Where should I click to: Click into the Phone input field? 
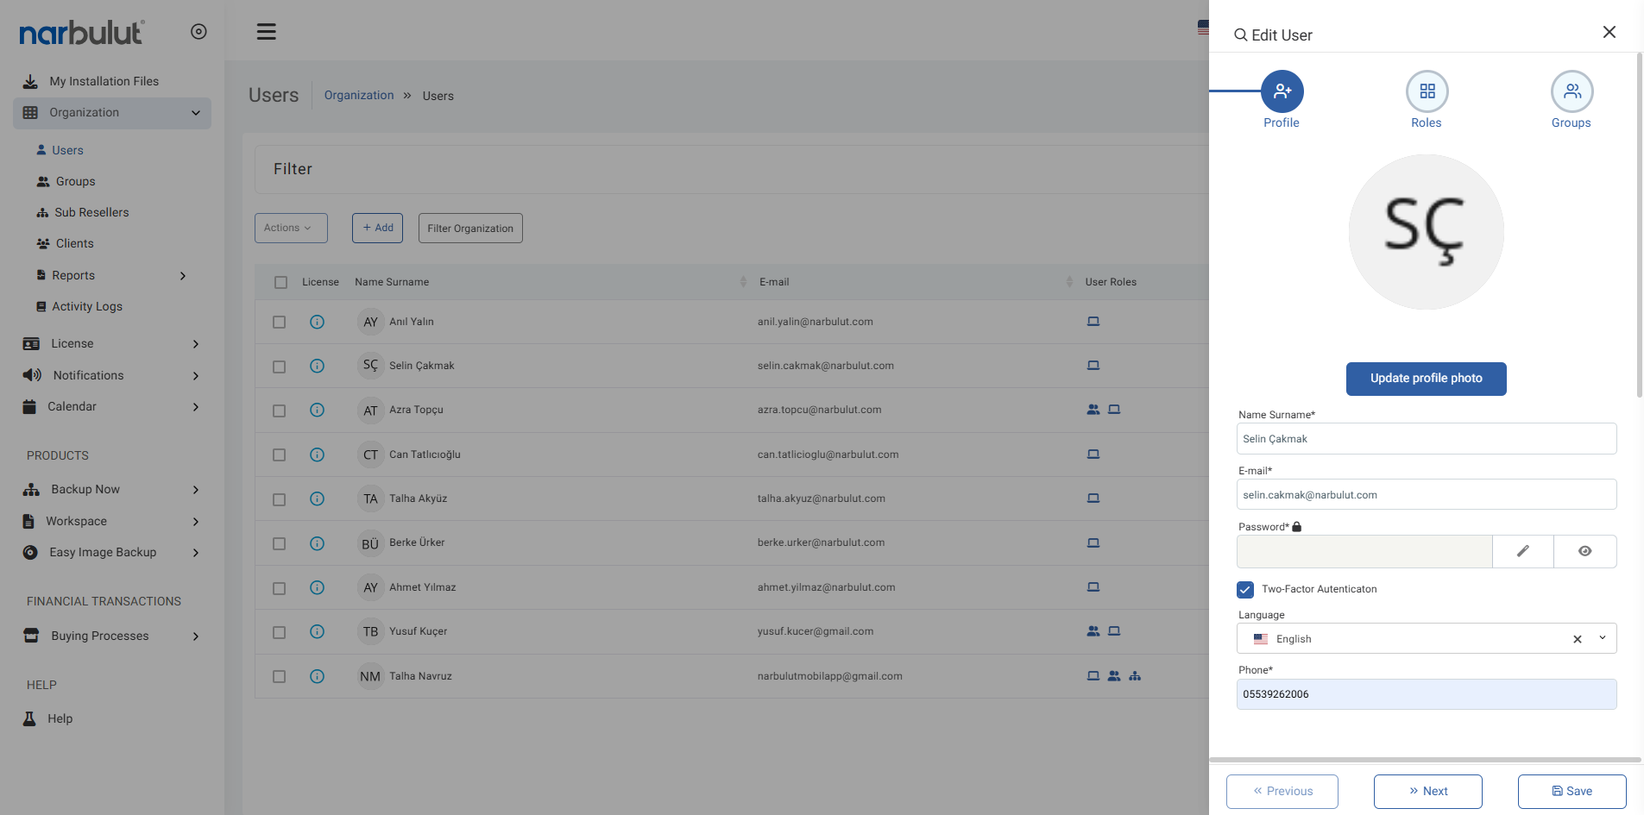click(1426, 694)
